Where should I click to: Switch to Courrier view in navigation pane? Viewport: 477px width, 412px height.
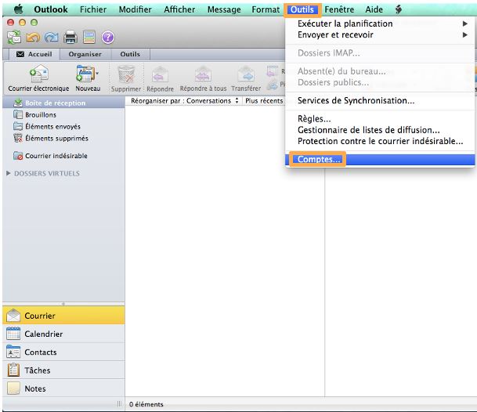tap(63, 316)
